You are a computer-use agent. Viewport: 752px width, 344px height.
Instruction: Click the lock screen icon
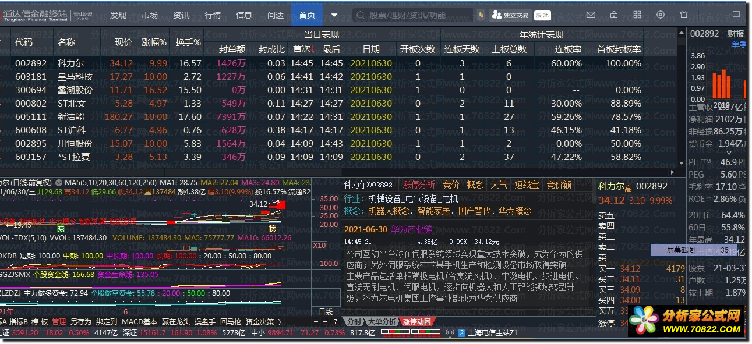pos(614,15)
